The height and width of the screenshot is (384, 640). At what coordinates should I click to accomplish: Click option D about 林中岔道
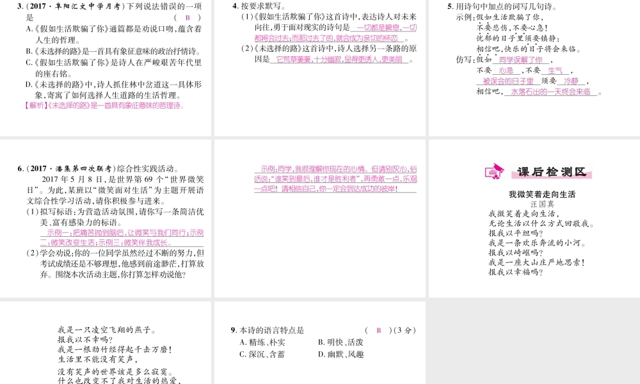[113, 90]
